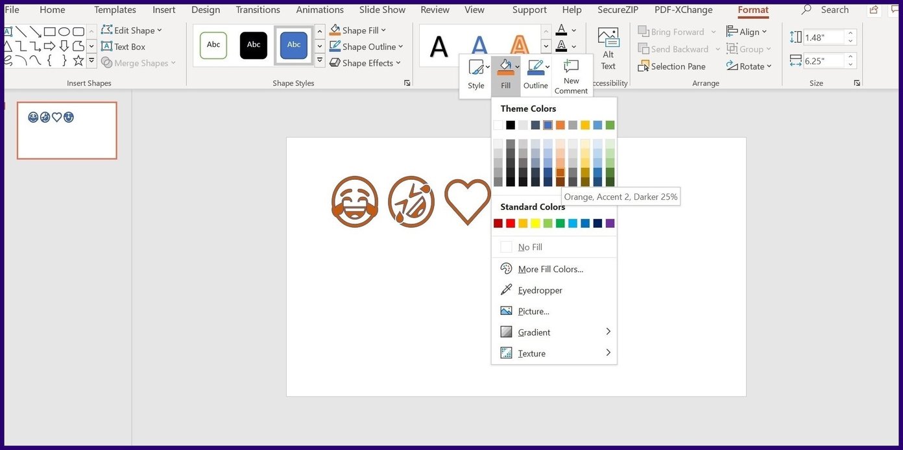
Task: Open the Animations tab
Action: point(320,10)
